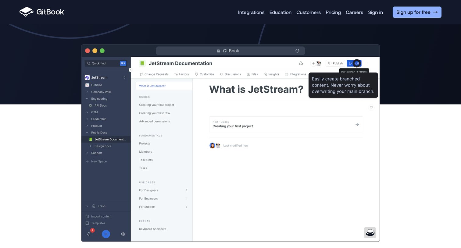This screenshot has width=461, height=248.
Task: Open the JetStream organization switcher
Action: coord(125,77)
